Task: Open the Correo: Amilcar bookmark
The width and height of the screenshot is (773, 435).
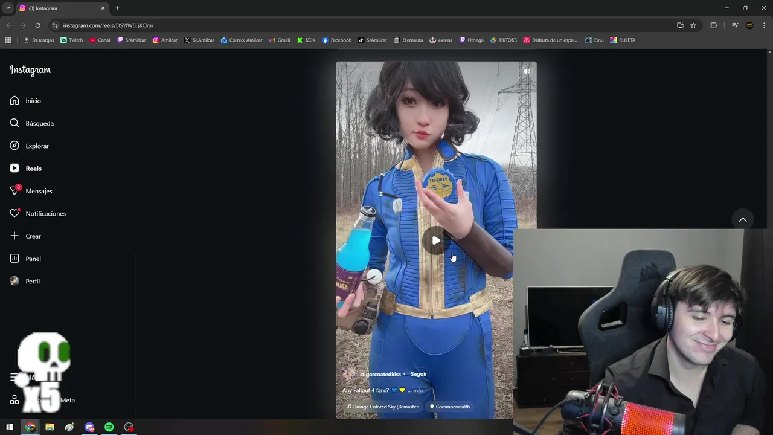Action: [242, 40]
